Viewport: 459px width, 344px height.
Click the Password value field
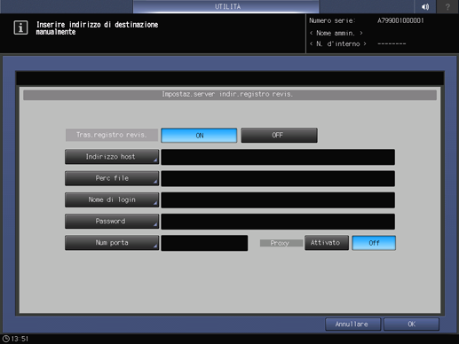(278, 222)
